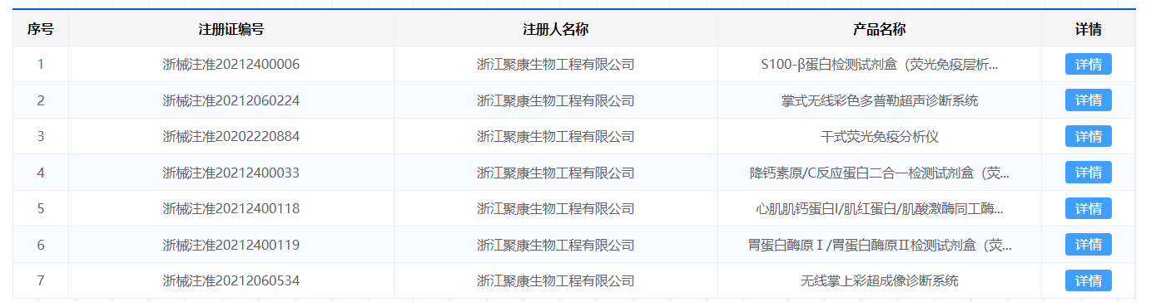
Task: Click the 注册证编号 column header
Action: coord(231,29)
